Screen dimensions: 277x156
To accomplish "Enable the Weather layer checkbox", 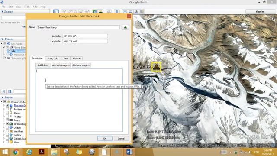I will click(7, 131).
